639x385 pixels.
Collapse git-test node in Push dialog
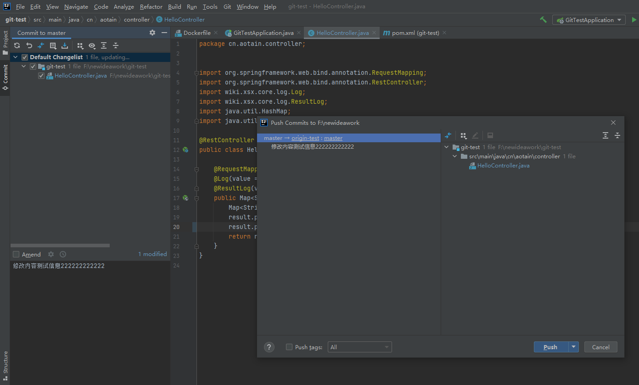(x=447, y=147)
